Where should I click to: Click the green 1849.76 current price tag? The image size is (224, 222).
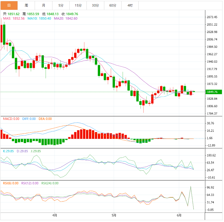[214, 92]
